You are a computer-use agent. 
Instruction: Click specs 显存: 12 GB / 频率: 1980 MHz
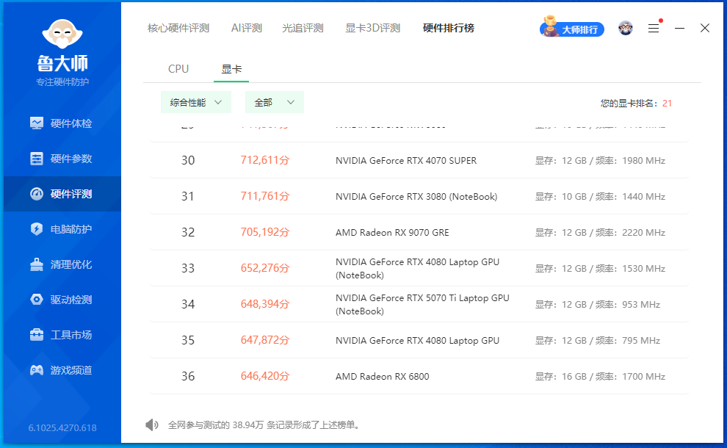coord(601,161)
